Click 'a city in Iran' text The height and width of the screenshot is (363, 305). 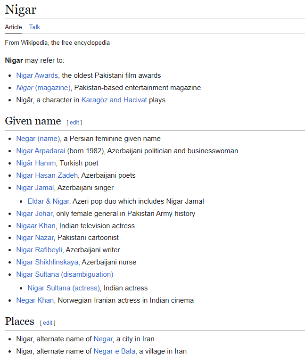pyautogui.click(x=135, y=339)
